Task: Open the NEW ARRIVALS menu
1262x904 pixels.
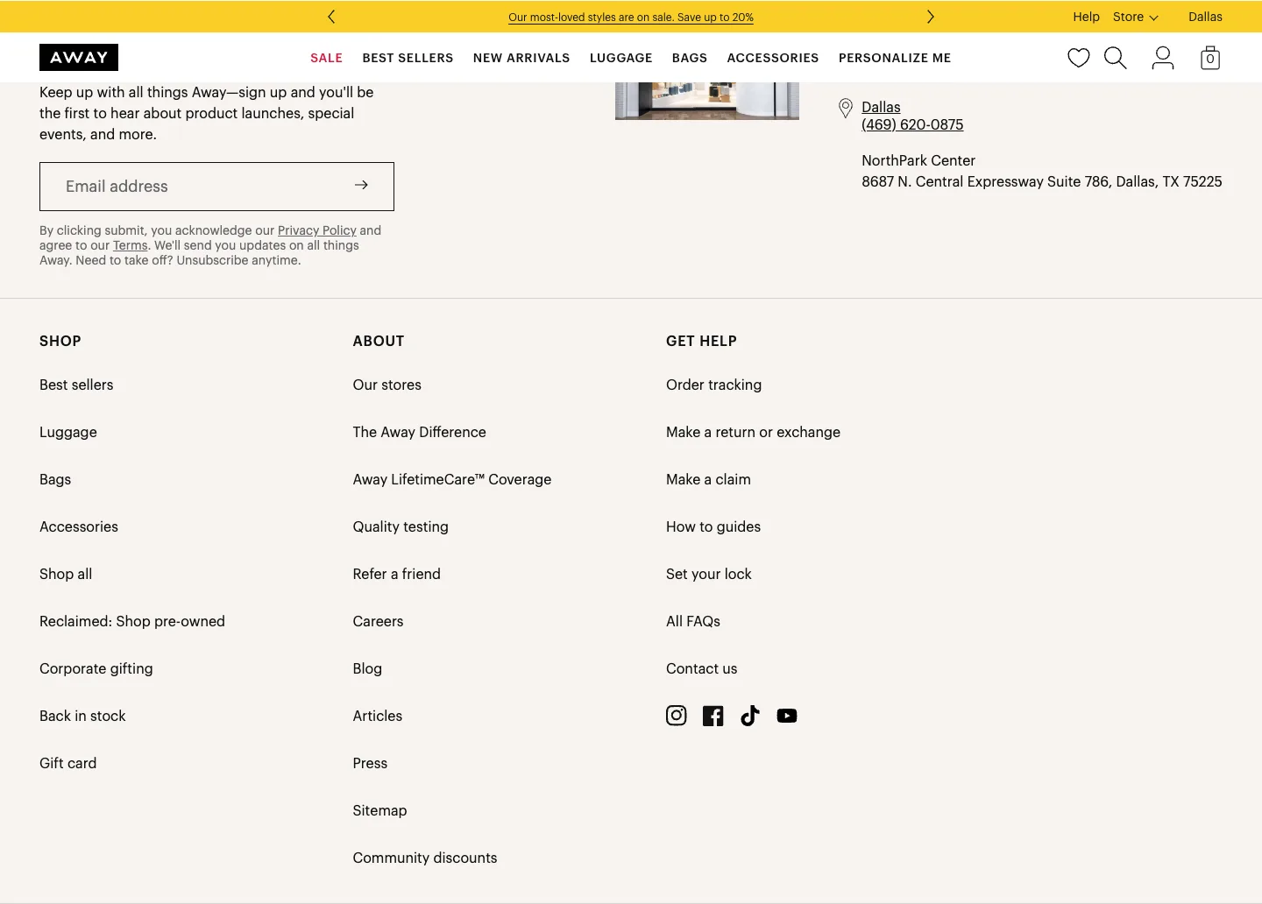Action: pos(521,58)
